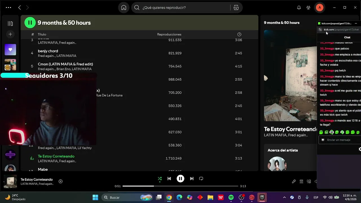Open Copilot from taskbar
Image resolution: width=361 pixels, height=203 pixels.
(x=190, y=197)
